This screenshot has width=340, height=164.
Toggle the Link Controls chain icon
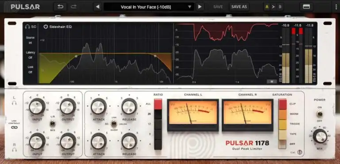pyautogui.click(x=14, y=128)
